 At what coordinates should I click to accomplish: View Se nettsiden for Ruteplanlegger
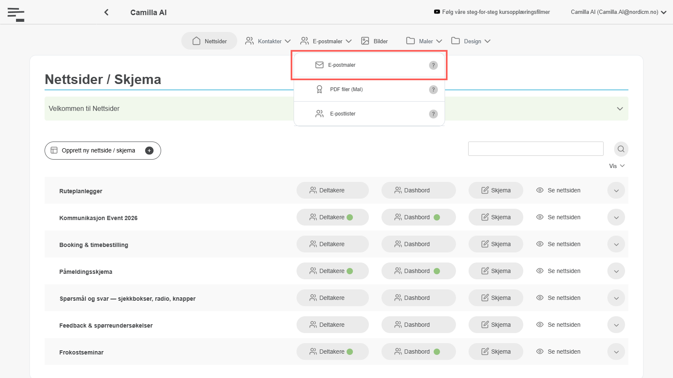[558, 190]
